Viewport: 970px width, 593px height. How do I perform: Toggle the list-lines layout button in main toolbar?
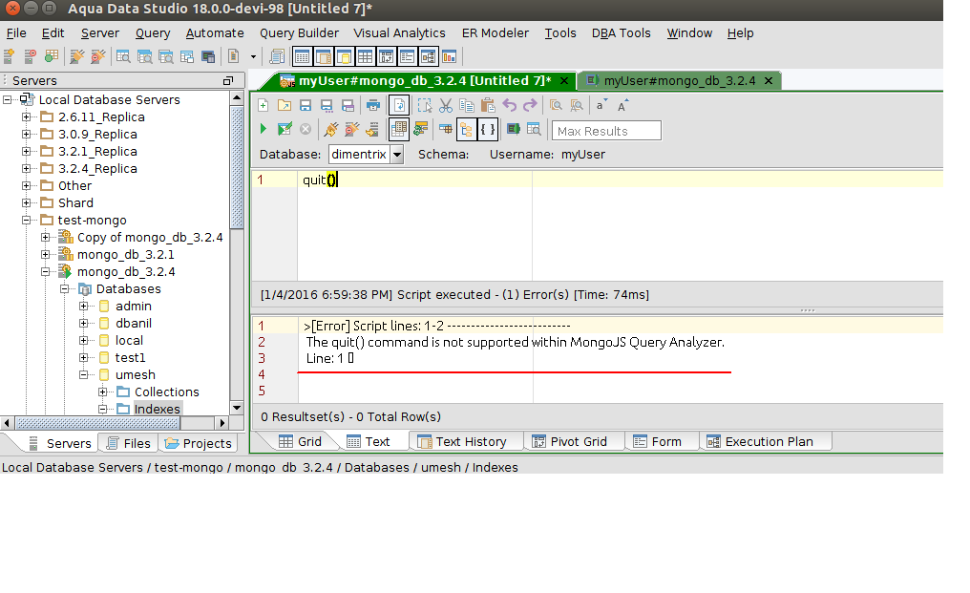[407, 57]
